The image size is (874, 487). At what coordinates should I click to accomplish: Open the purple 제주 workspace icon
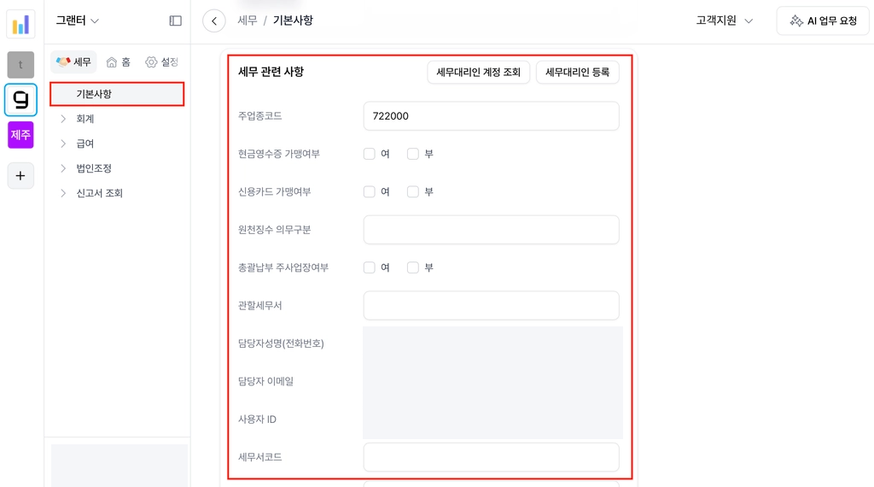tap(20, 135)
